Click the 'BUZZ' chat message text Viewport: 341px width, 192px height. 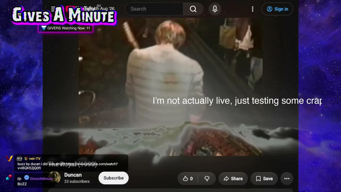(22, 184)
